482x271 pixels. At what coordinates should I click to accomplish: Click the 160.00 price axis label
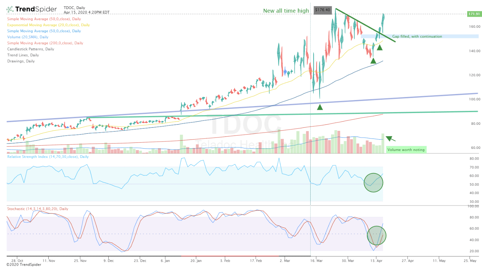pyautogui.click(x=474, y=27)
